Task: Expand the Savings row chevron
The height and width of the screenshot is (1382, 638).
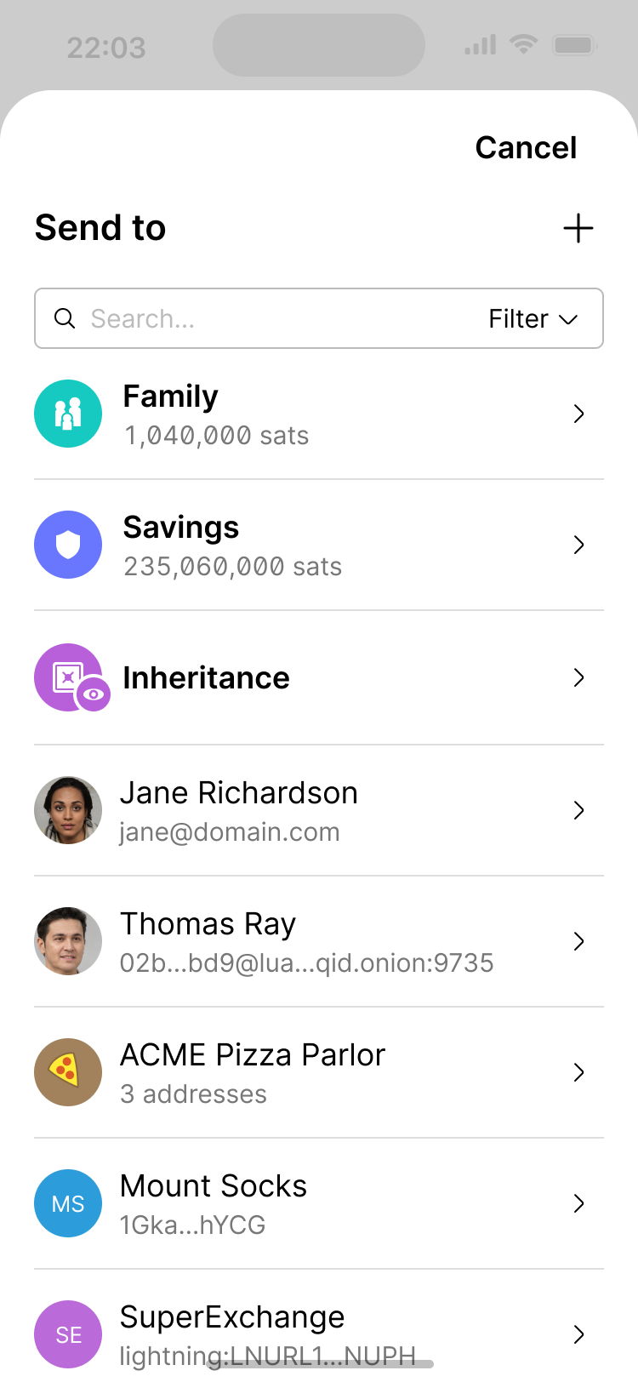Action: click(x=579, y=545)
